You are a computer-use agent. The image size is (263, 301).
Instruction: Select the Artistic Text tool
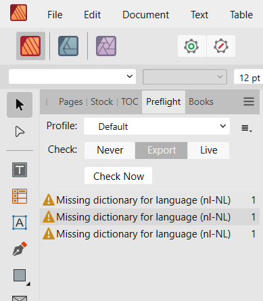pos(20,223)
